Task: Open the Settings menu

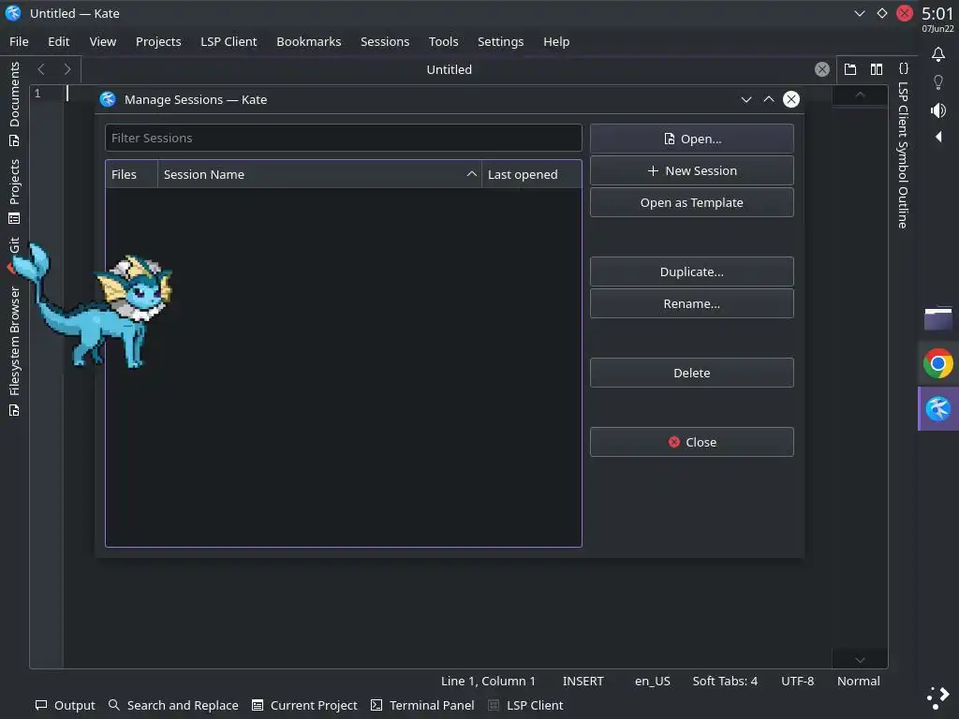Action: click(x=500, y=41)
